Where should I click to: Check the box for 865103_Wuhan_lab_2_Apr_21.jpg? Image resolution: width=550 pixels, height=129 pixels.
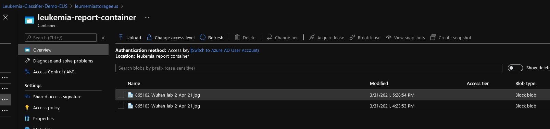point(121,106)
